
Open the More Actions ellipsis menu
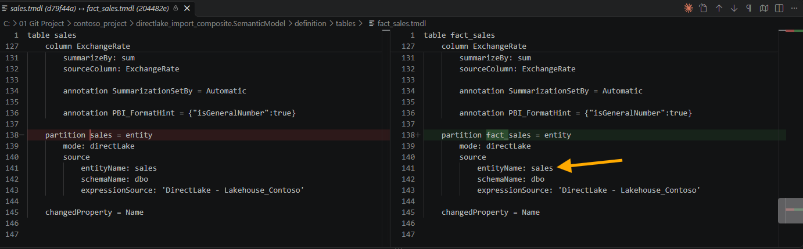[793, 8]
